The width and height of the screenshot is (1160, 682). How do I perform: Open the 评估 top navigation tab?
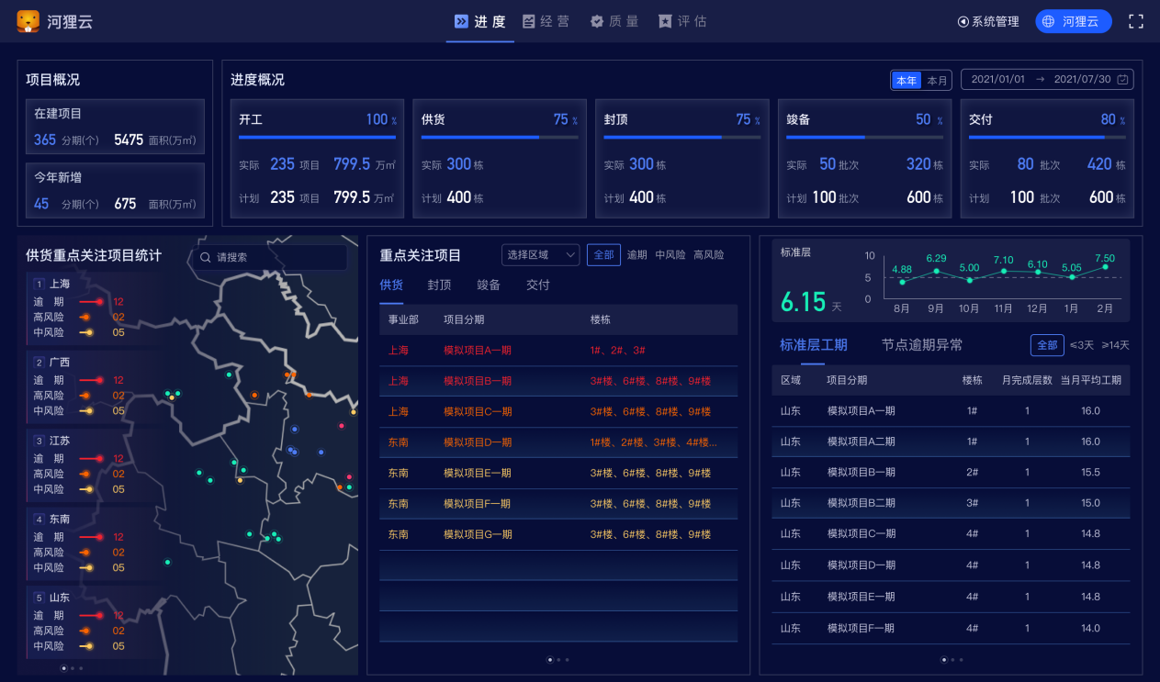click(x=682, y=21)
